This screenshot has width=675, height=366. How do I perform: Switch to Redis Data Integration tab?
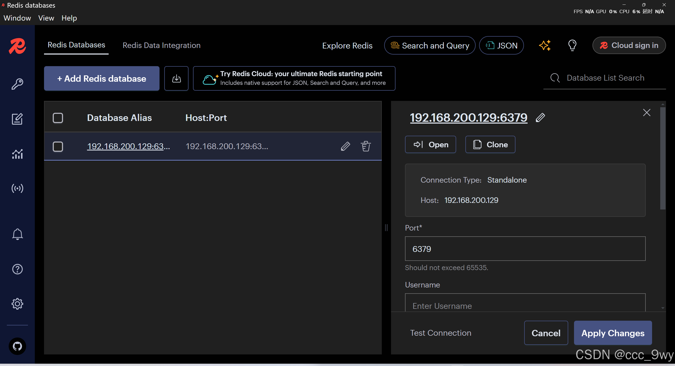click(x=161, y=45)
